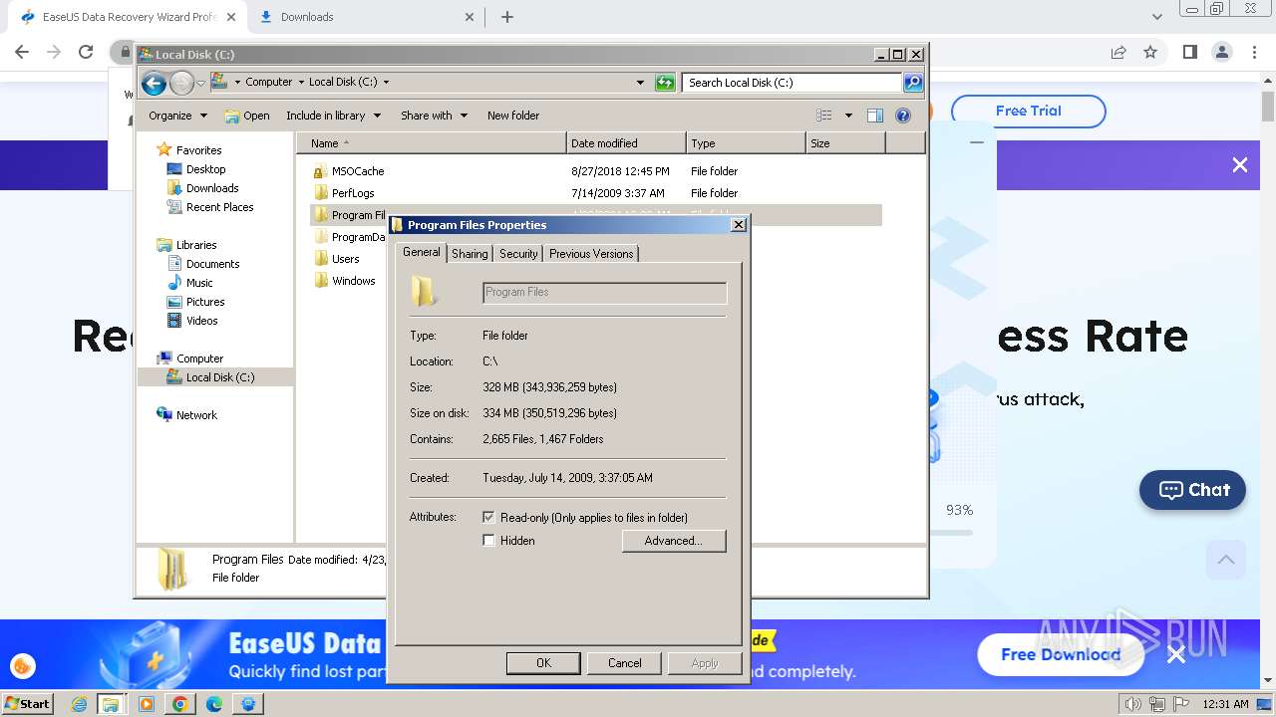The height and width of the screenshot is (717, 1276).
Task: Select the ProgramData folder
Action: (358, 237)
